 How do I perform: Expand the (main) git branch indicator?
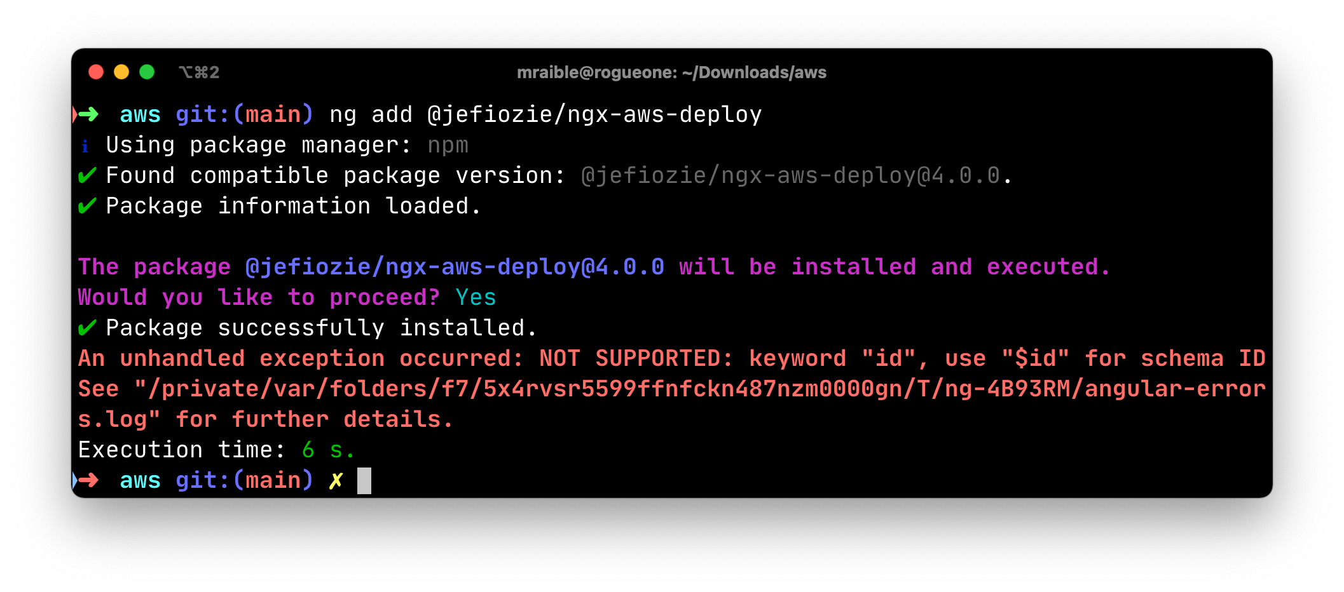point(272,114)
